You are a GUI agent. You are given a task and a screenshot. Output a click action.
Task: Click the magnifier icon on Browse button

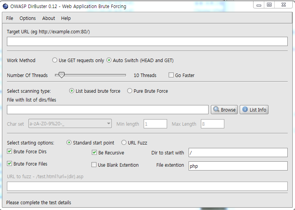216,110
